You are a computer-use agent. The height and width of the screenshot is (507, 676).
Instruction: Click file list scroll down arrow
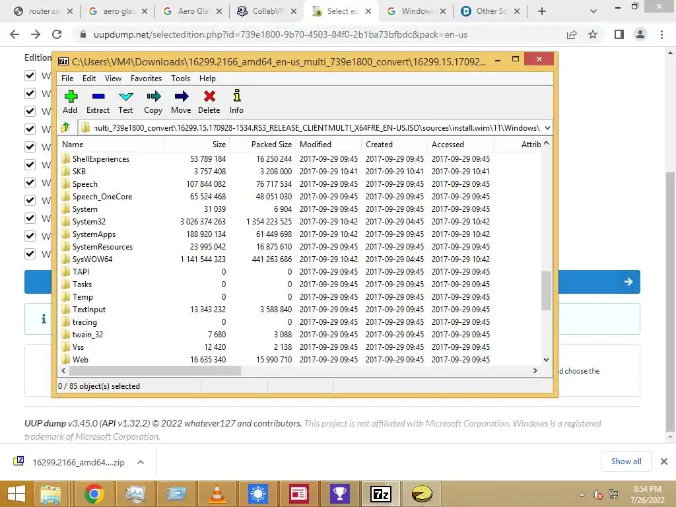coord(546,360)
